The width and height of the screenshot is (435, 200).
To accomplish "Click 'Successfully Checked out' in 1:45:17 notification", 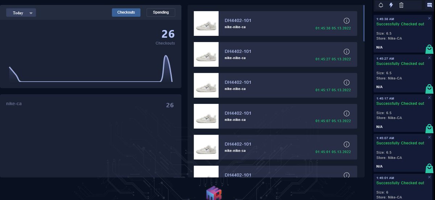I will coord(400,103).
